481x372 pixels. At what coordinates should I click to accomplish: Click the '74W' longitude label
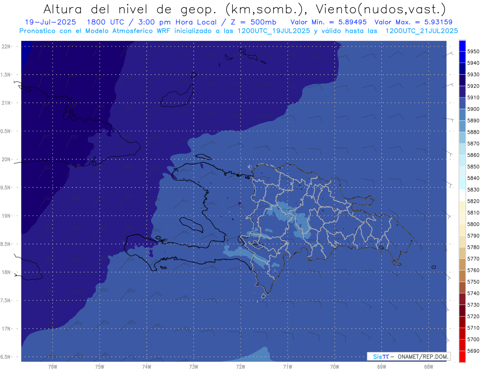(146, 366)
